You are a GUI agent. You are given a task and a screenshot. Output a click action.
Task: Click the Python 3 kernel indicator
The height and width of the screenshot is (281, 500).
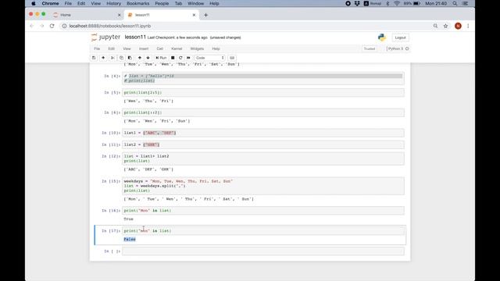(398, 48)
